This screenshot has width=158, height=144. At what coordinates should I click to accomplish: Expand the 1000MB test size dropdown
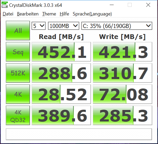[64, 26]
